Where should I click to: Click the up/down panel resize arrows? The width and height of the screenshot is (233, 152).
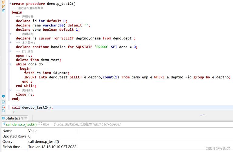pos(202,115)
